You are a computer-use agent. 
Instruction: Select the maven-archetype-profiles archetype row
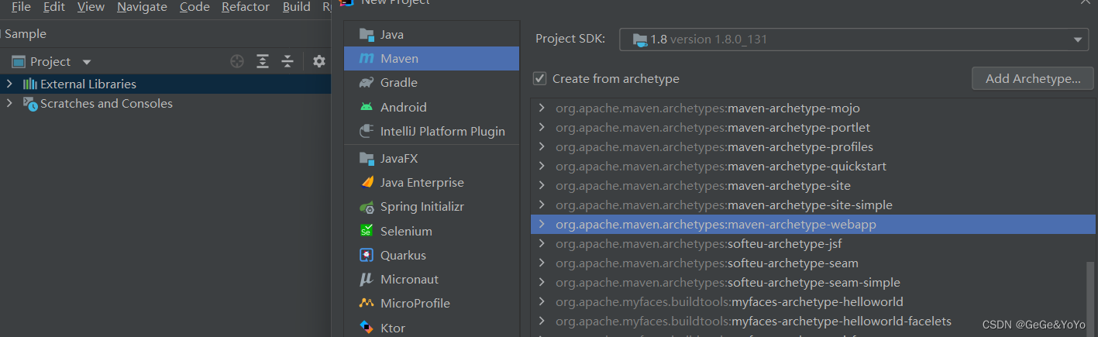tap(808, 147)
